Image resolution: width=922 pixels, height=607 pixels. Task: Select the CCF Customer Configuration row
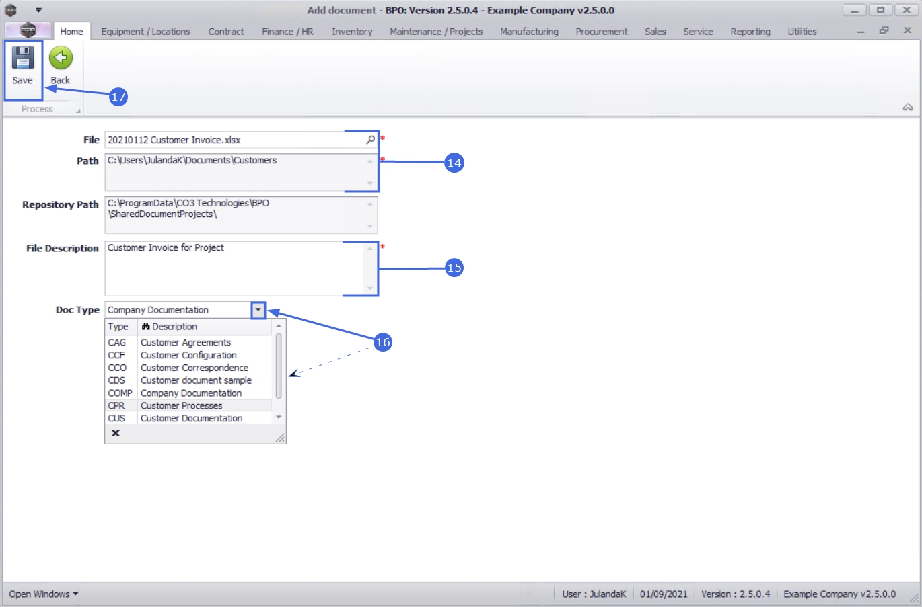pyautogui.click(x=188, y=356)
